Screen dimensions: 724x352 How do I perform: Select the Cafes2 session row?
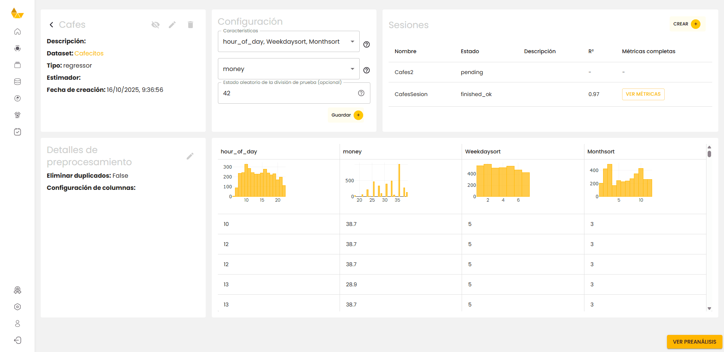click(550, 72)
